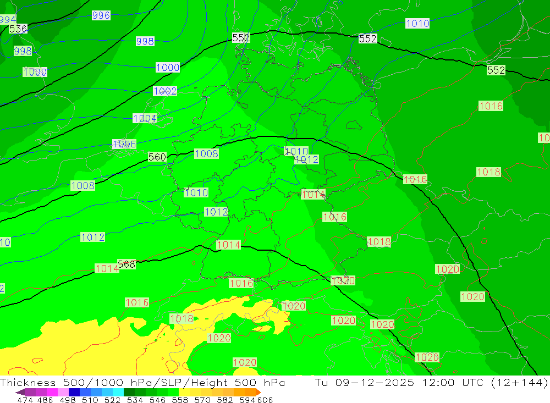Click the 522 value under the color scale
Screen dimensions: 550x403
click(x=112, y=400)
